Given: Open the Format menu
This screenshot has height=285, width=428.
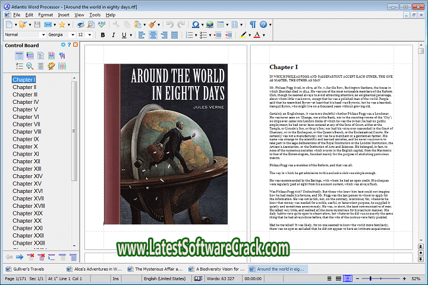Looking at the screenshot, I should 45,14.
